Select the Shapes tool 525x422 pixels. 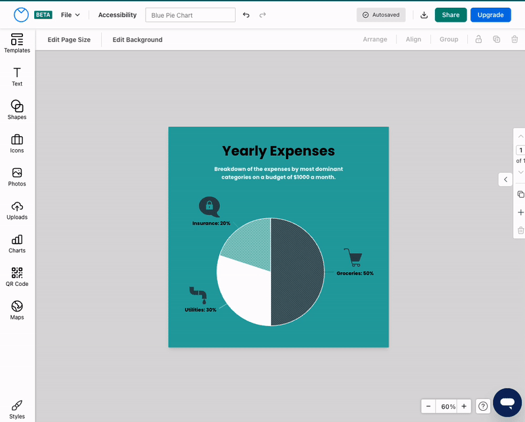[16, 110]
